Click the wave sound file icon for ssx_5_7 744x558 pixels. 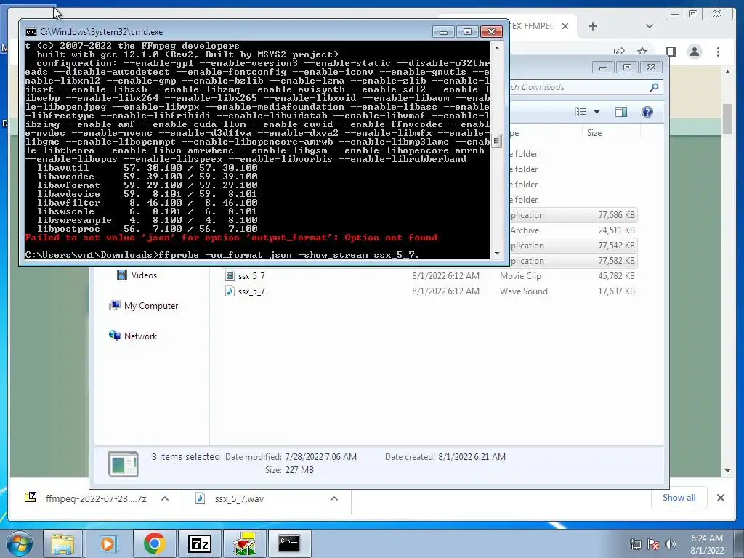[230, 291]
